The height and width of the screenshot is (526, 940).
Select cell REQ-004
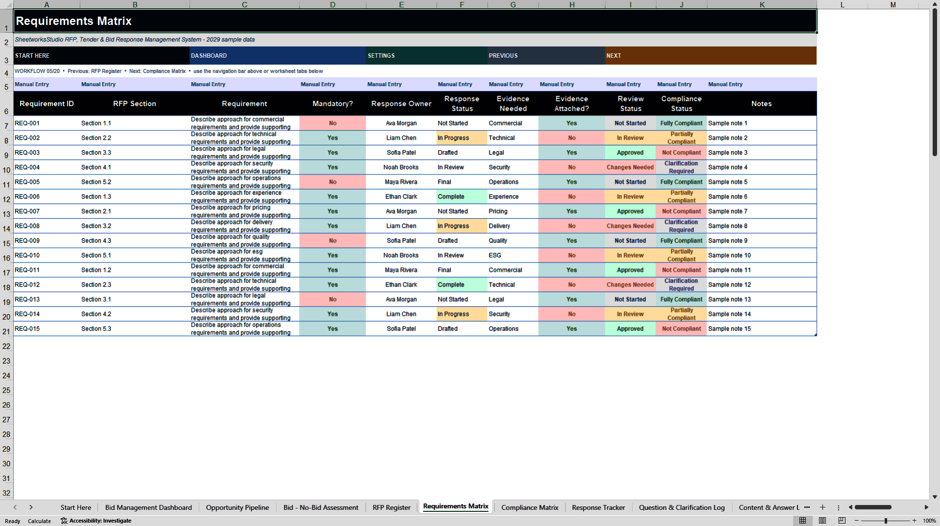(47, 167)
